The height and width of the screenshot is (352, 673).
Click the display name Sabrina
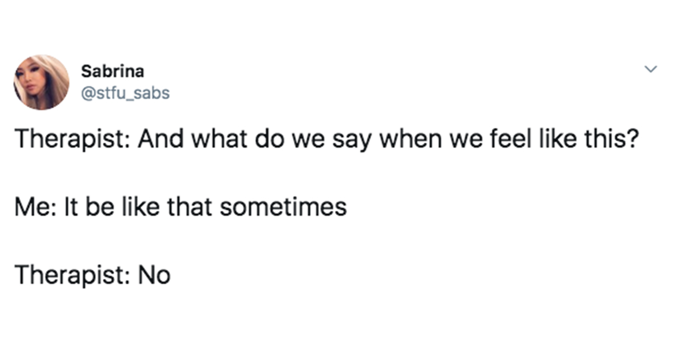[x=113, y=72]
